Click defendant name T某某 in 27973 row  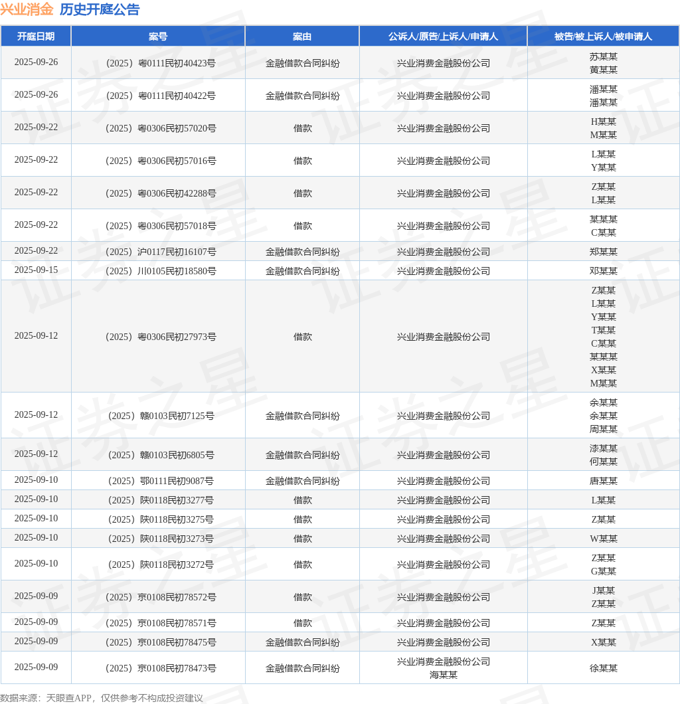coord(603,330)
